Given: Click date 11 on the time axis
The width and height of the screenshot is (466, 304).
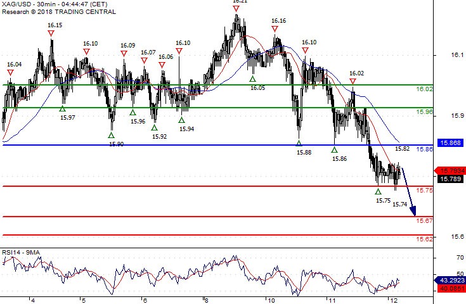Looking at the screenshot, I should [x=332, y=301].
